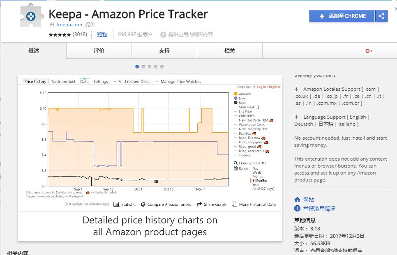The image size is (397, 255).
Task: Go to the second screenshot carousel dot
Action: pyautogui.click(x=143, y=67)
